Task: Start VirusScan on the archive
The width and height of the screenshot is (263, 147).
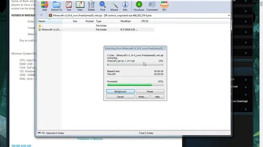Action: 139,6
